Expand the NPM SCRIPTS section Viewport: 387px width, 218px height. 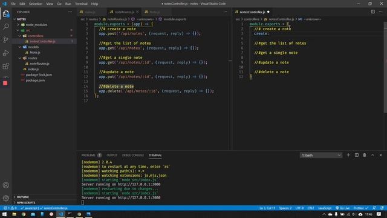[x=44, y=203]
